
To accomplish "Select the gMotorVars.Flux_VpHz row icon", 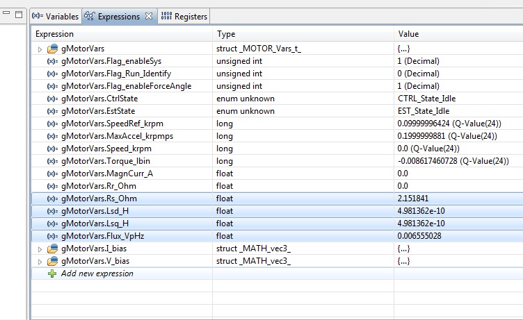I will (52, 236).
